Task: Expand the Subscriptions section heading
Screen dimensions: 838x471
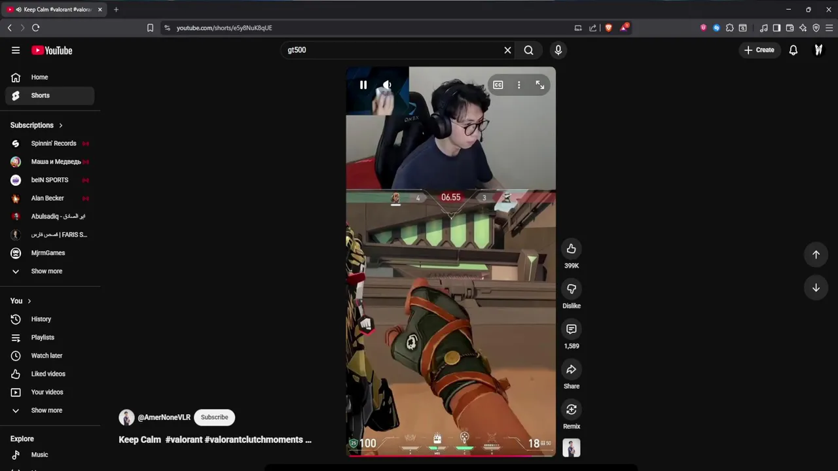Action: tap(37, 125)
